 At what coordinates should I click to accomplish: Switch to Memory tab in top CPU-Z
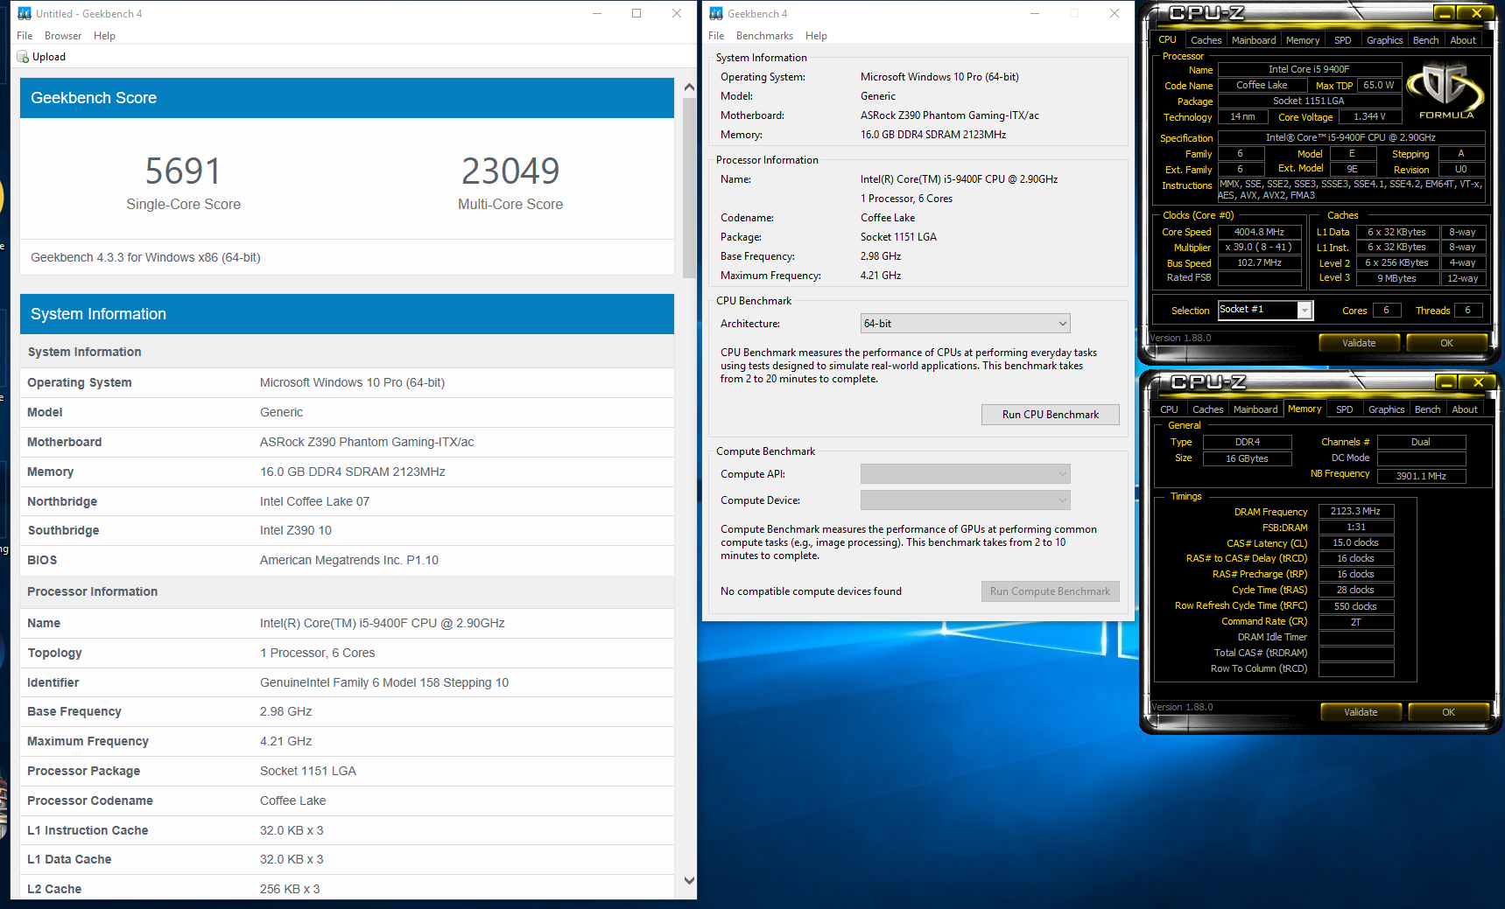click(1303, 40)
